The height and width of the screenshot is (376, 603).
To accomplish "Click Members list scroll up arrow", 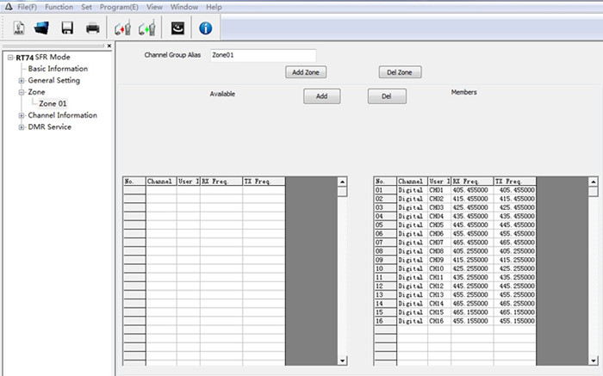I will click(x=594, y=182).
